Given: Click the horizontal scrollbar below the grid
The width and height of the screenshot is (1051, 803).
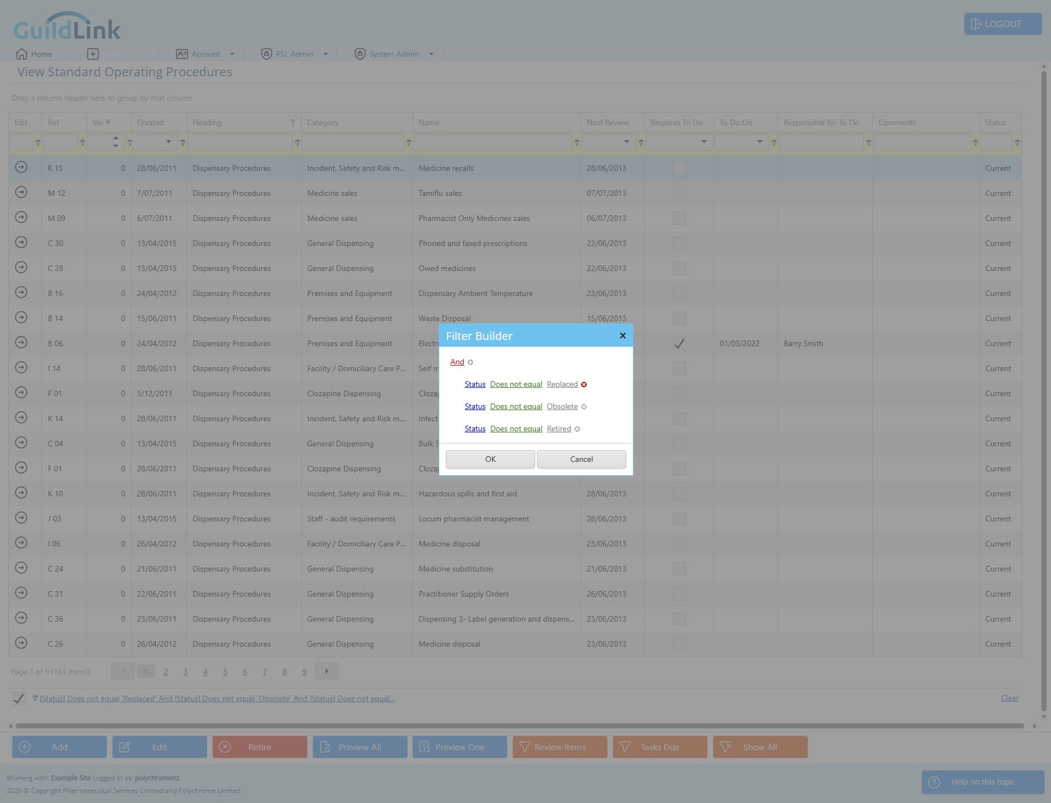Looking at the screenshot, I should (x=519, y=726).
